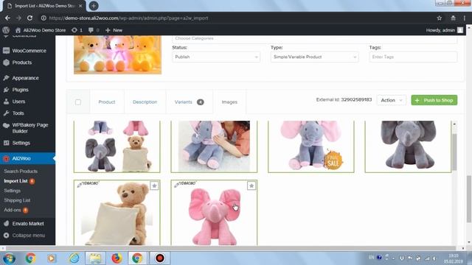Launch Firefox from the taskbar
Viewport: 472px width, 265px height.
point(117,258)
